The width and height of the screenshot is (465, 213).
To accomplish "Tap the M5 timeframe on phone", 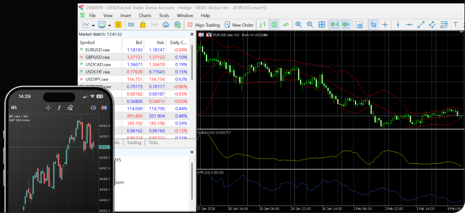I will [x=14, y=108].
